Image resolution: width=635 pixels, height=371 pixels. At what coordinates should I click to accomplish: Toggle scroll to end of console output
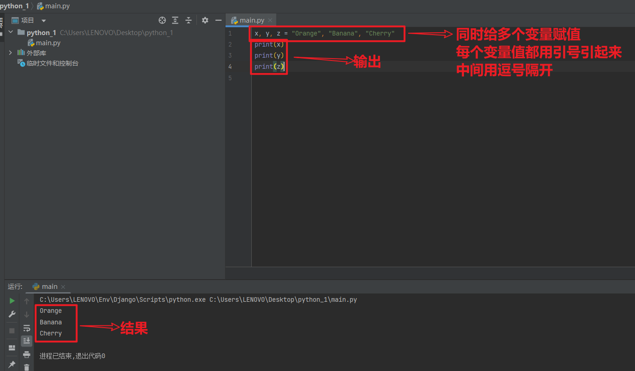pyautogui.click(x=27, y=341)
